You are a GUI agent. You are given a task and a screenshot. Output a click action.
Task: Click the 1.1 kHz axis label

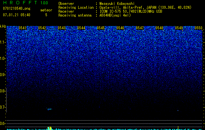point(3,42)
